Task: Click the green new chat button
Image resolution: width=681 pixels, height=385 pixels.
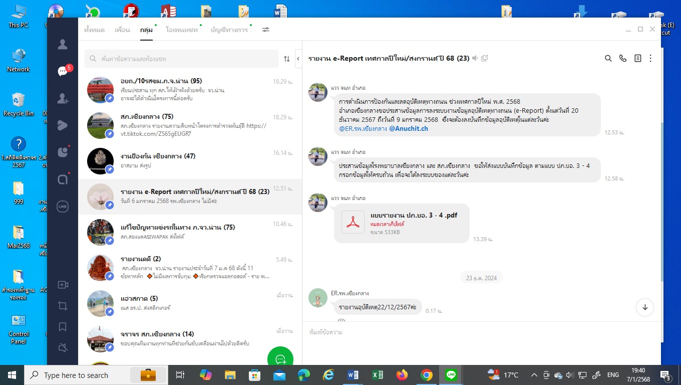Action: click(280, 359)
